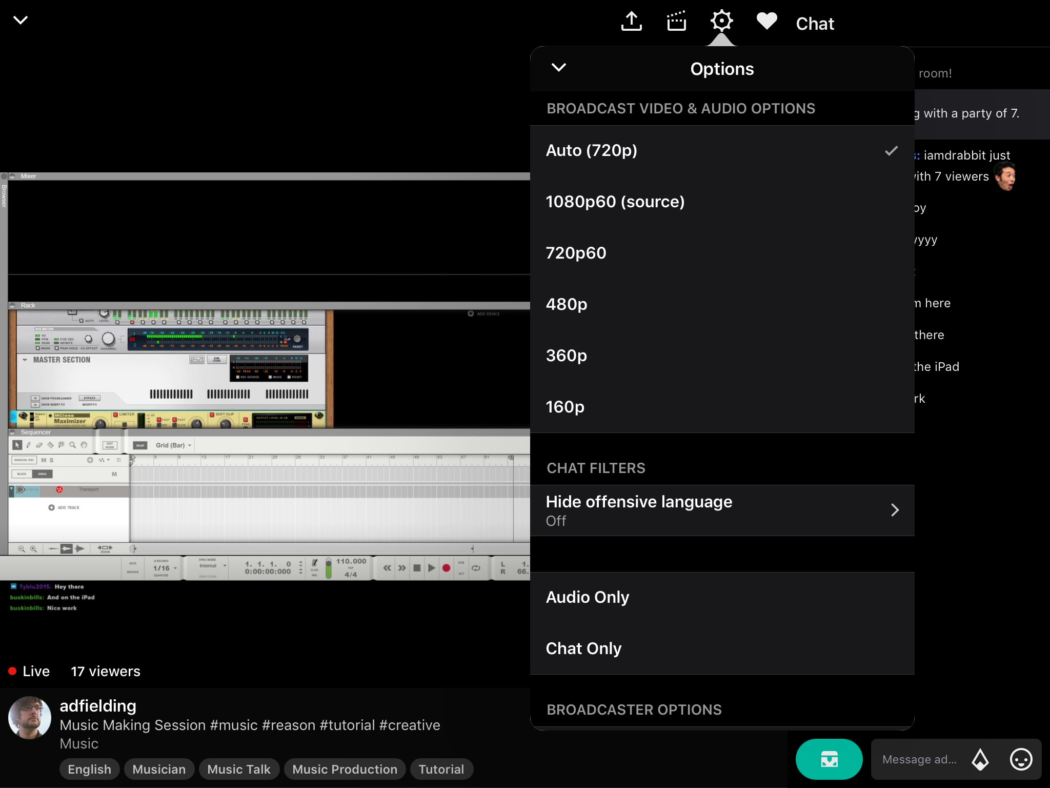Choose 720p60 video quality
Screen dimensions: 1050x788
pyautogui.click(x=722, y=253)
